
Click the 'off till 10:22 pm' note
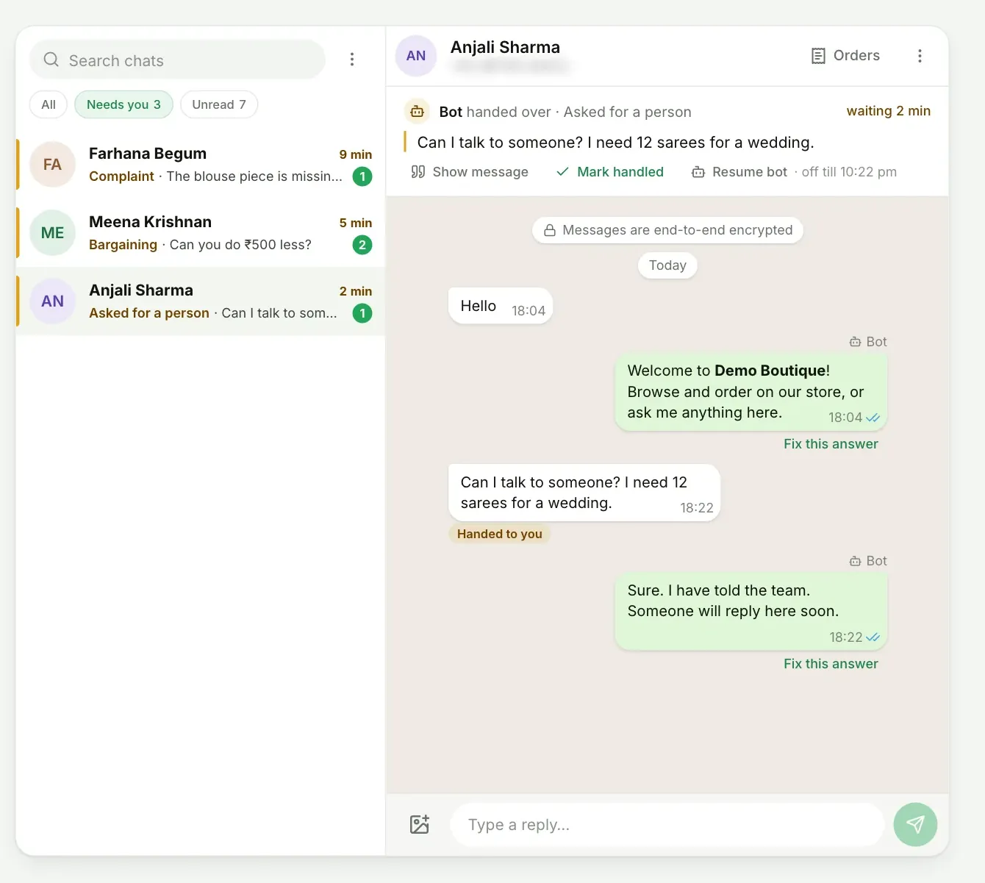[x=849, y=172]
